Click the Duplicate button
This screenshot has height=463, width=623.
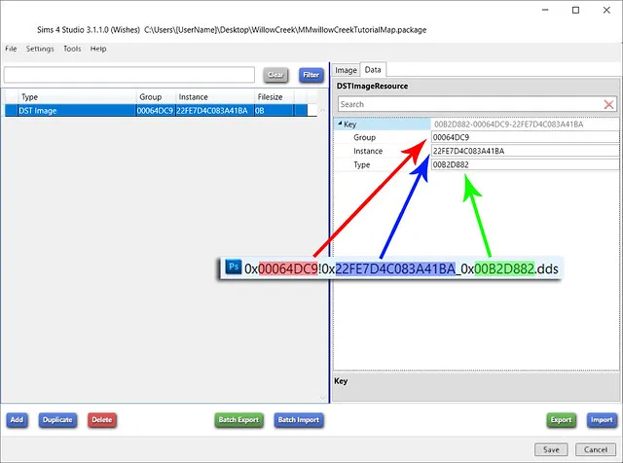click(57, 420)
